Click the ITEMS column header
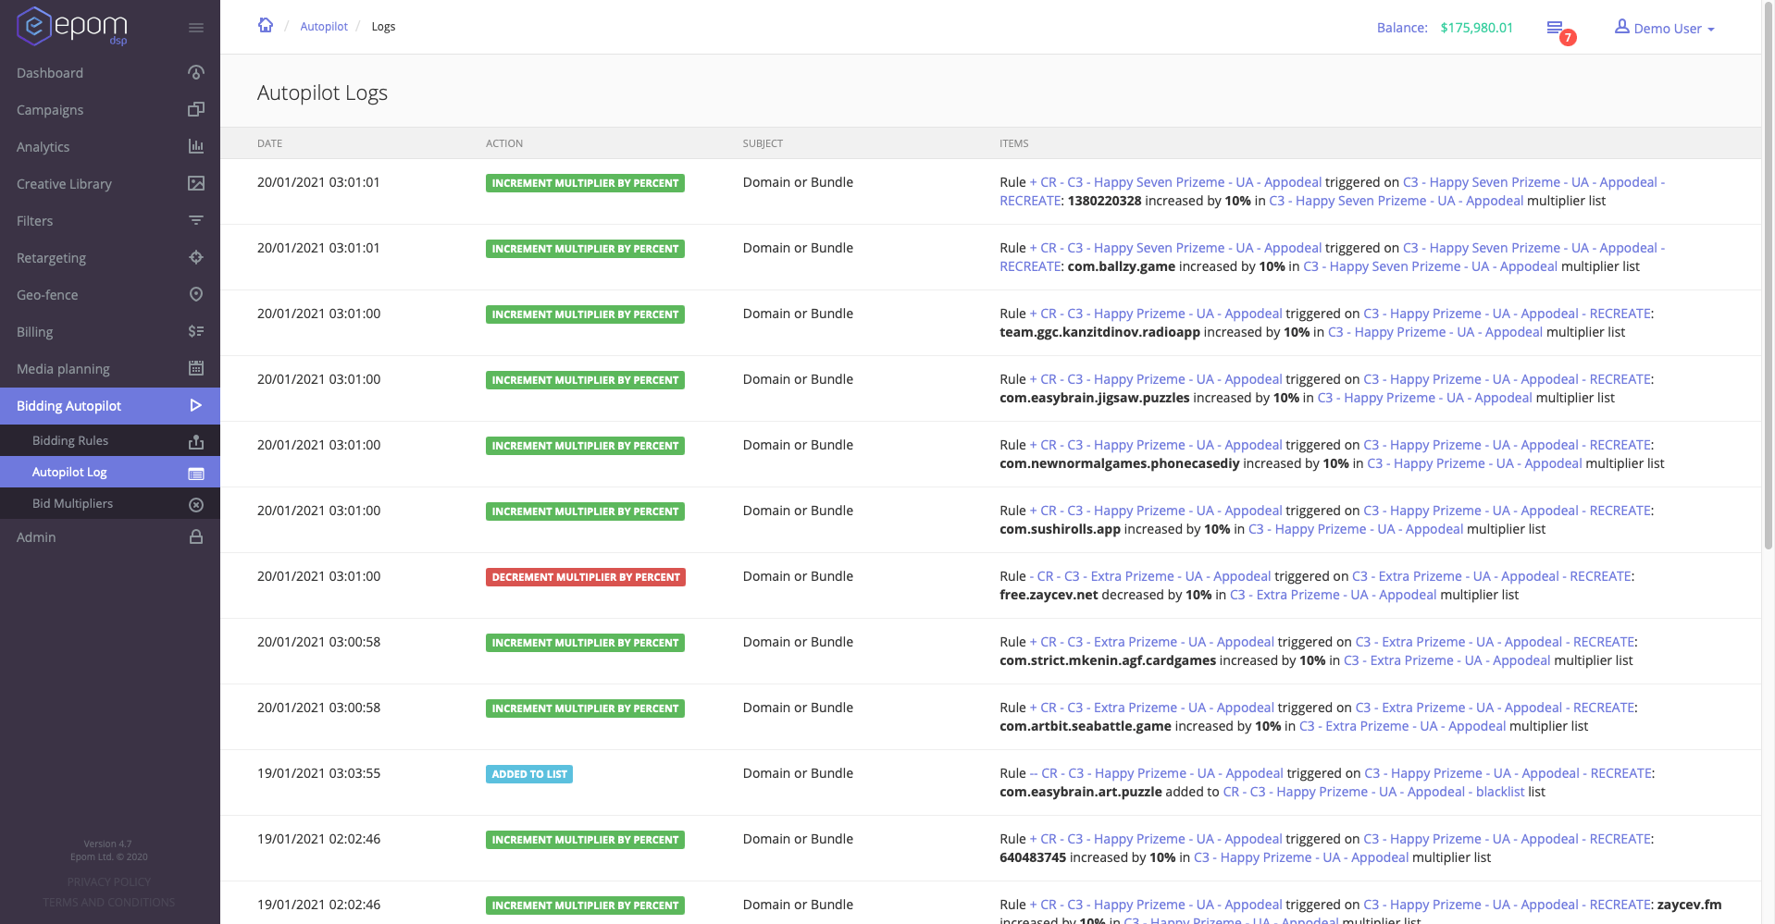Image resolution: width=1775 pixels, height=924 pixels. pos(1014,143)
